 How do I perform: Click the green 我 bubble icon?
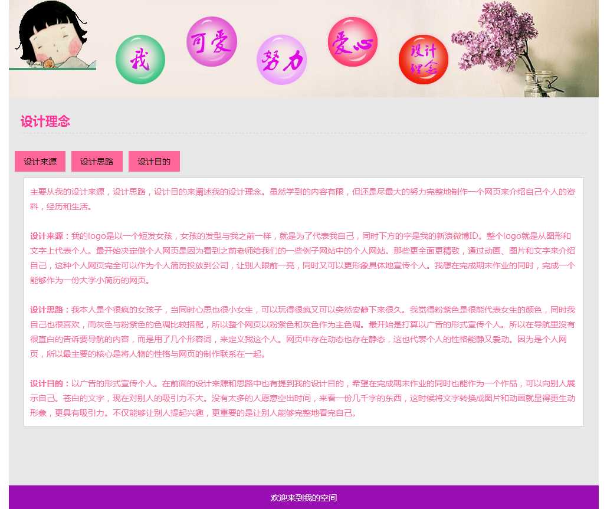(x=140, y=60)
